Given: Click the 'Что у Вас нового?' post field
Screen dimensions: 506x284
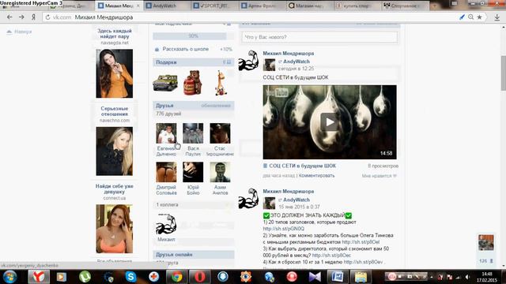Looking at the screenshot, I should tap(319, 37).
